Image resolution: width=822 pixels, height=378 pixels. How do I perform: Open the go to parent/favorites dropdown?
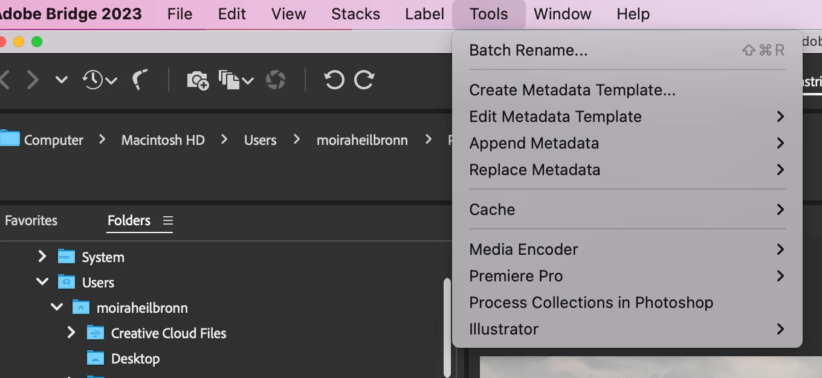(61, 80)
